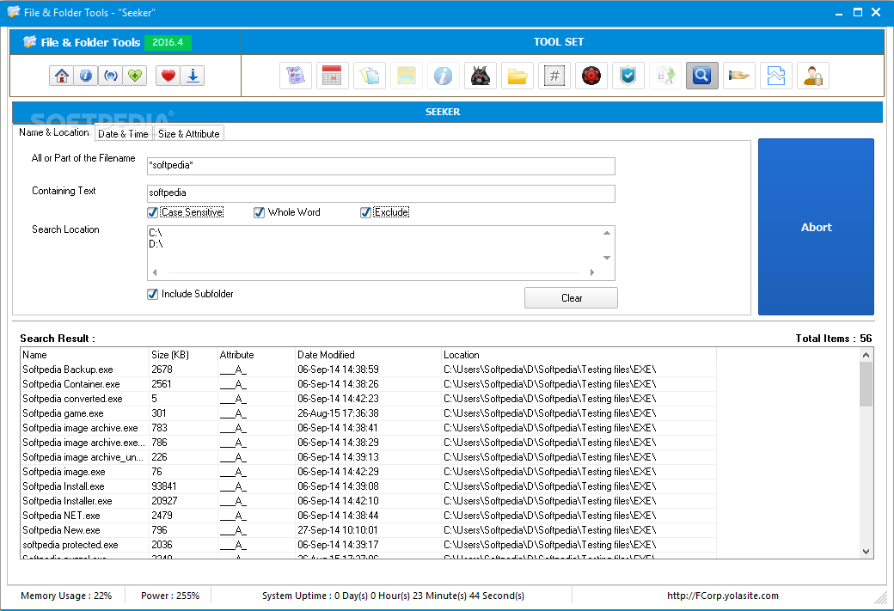The height and width of the screenshot is (611, 894).
Task: Click the Clear button
Action: tap(571, 298)
